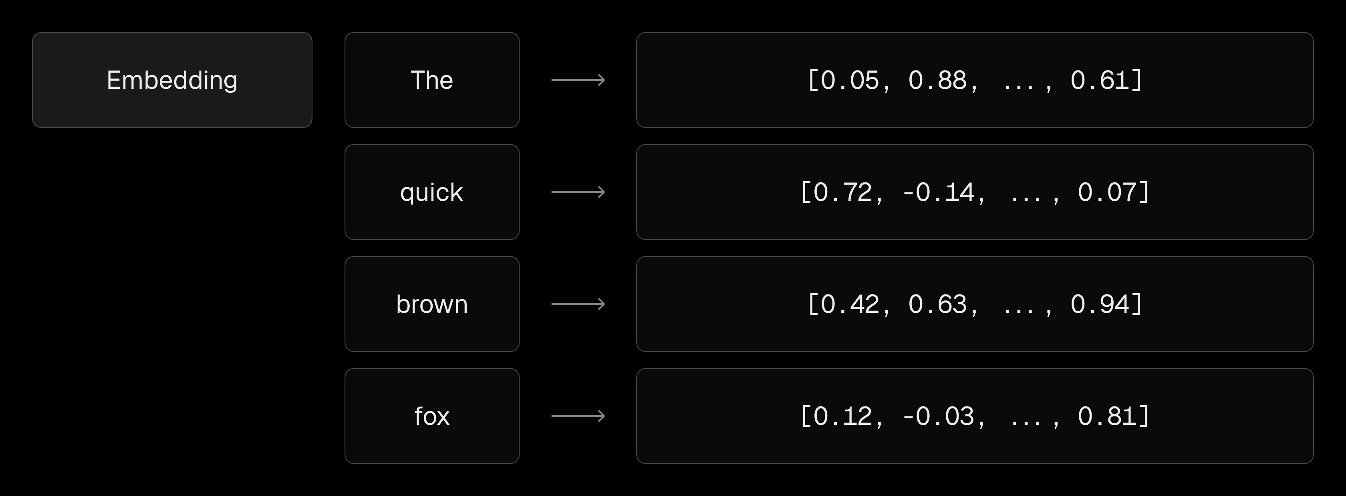Click the arrow beside the quick token
Viewport: 1346px width, 496px height.
[578, 192]
